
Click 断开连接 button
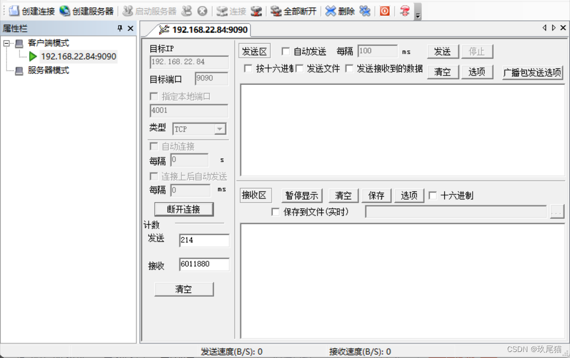[184, 209]
